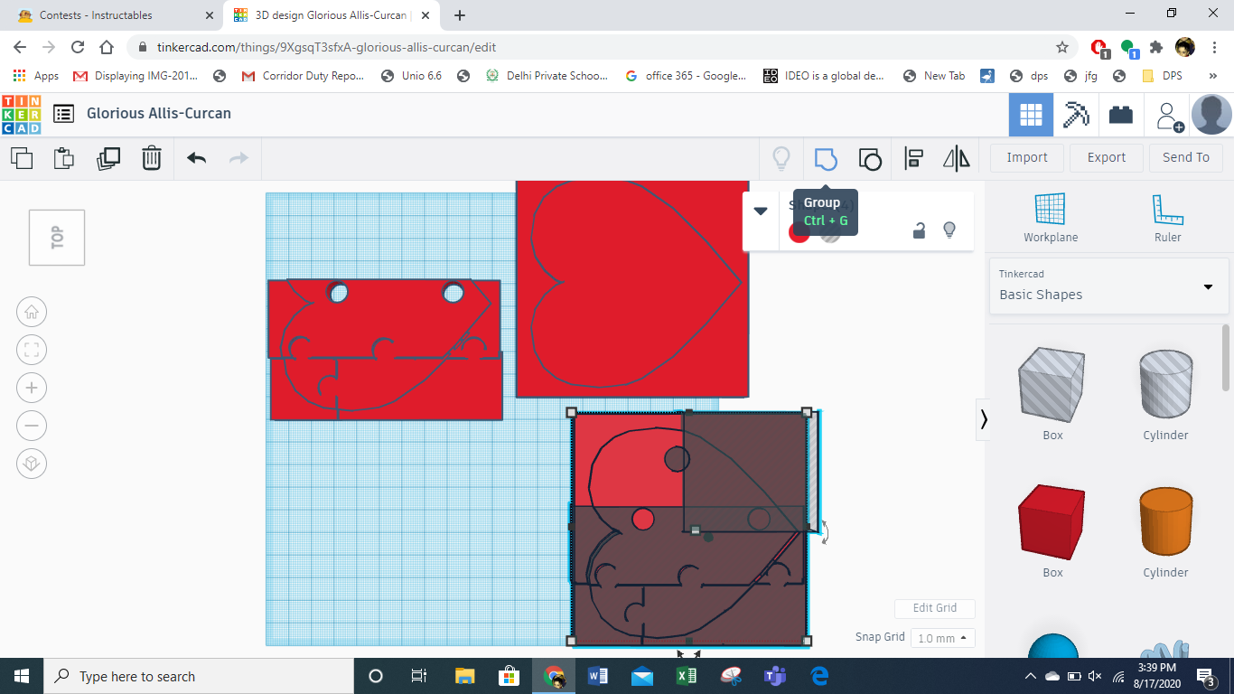Open the Align tool
Screen dimensions: 1234x694
pos(913,159)
